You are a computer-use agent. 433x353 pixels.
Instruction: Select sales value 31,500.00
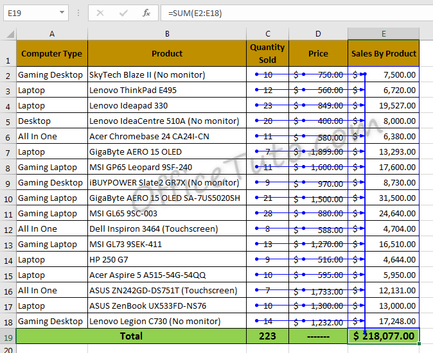coord(384,198)
